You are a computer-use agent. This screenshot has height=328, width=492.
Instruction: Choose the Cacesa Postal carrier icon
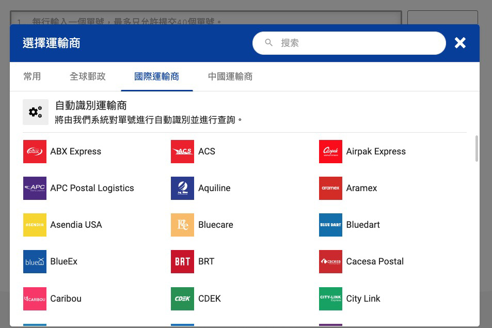tap(330, 261)
